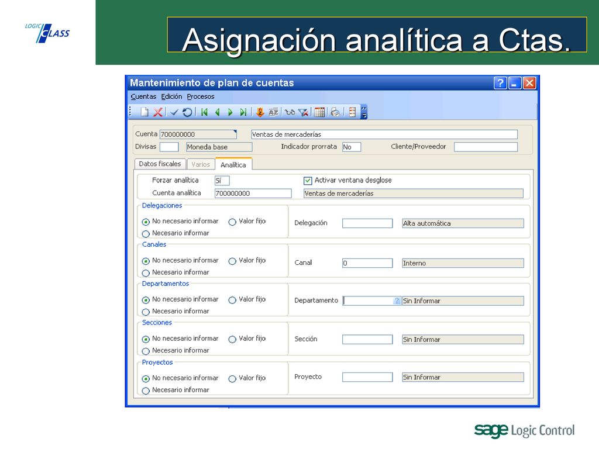Confirm changes with the checkmark icon
Screen dimensions: 599x449
coord(174,112)
